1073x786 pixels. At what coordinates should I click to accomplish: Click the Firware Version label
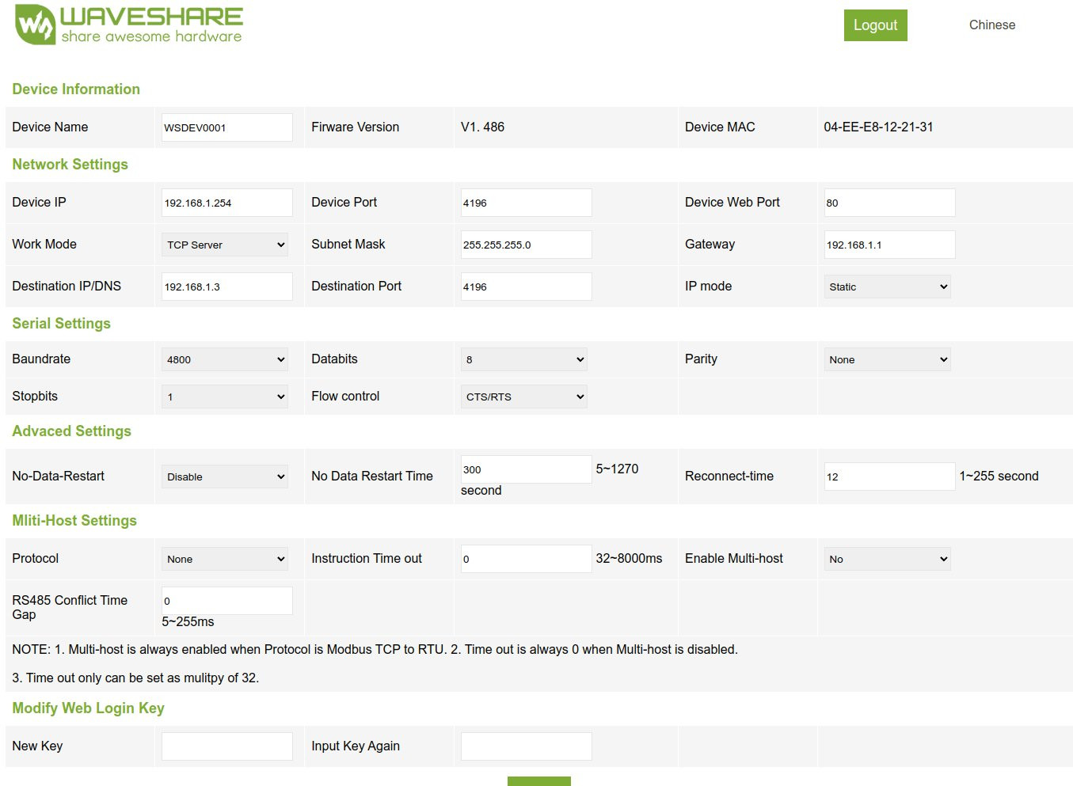355,127
